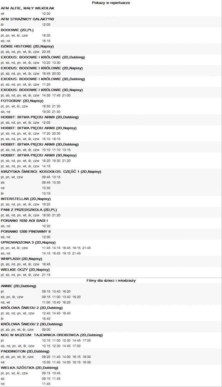Click Pani z Przedszkola (2D,PL) title
The height and width of the screenshot is (387, 222).
tap(29, 210)
